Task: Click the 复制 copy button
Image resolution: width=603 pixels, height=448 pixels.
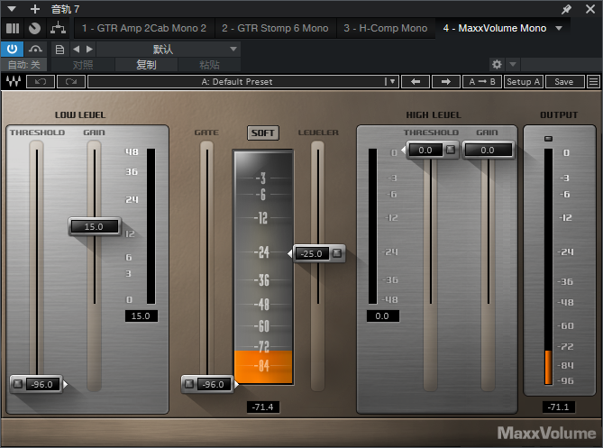Action: coord(146,65)
